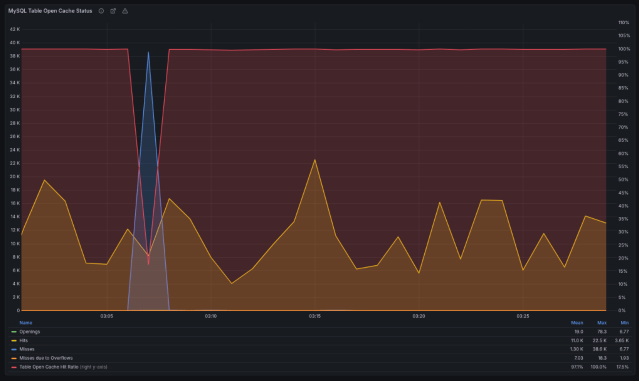639x382 pixels.
Task: Click the warning triangle icon in the header
Action: pyautogui.click(x=125, y=11)
